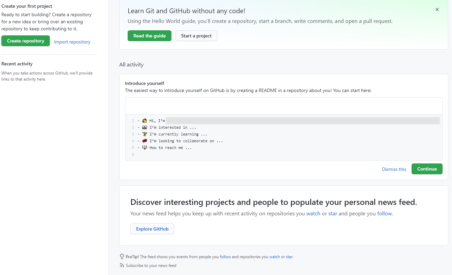Click the green Create repository button

[26, 41]
